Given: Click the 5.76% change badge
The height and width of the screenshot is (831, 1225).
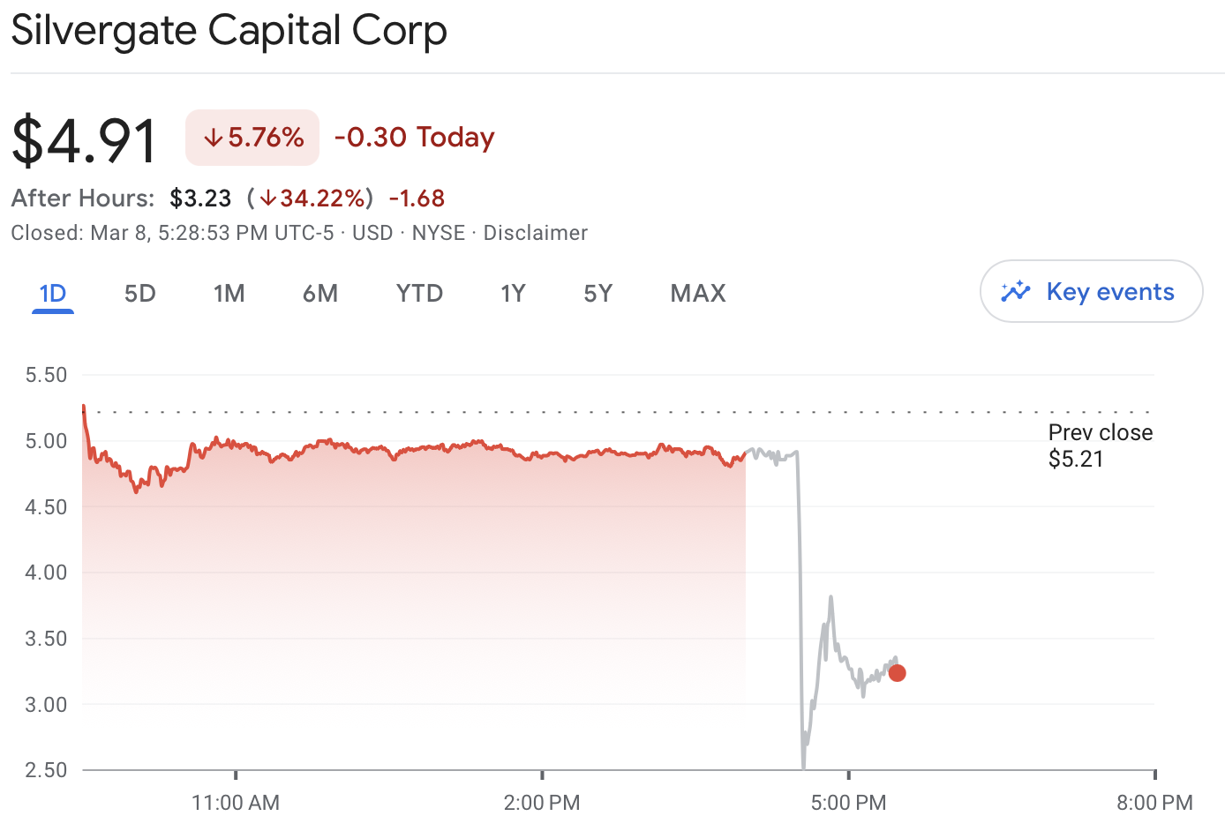Looking at the screenshot, I should (x=252, y=138).
